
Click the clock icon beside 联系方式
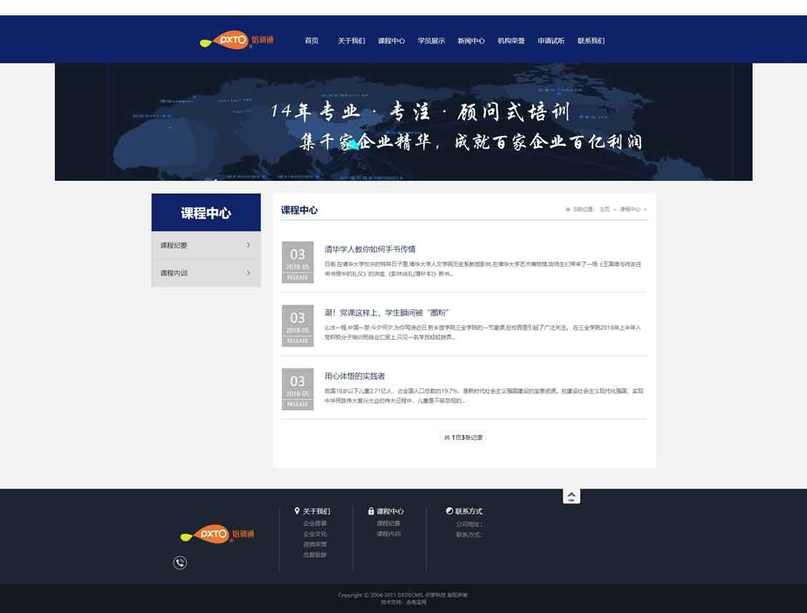click(x=450, y=511)
